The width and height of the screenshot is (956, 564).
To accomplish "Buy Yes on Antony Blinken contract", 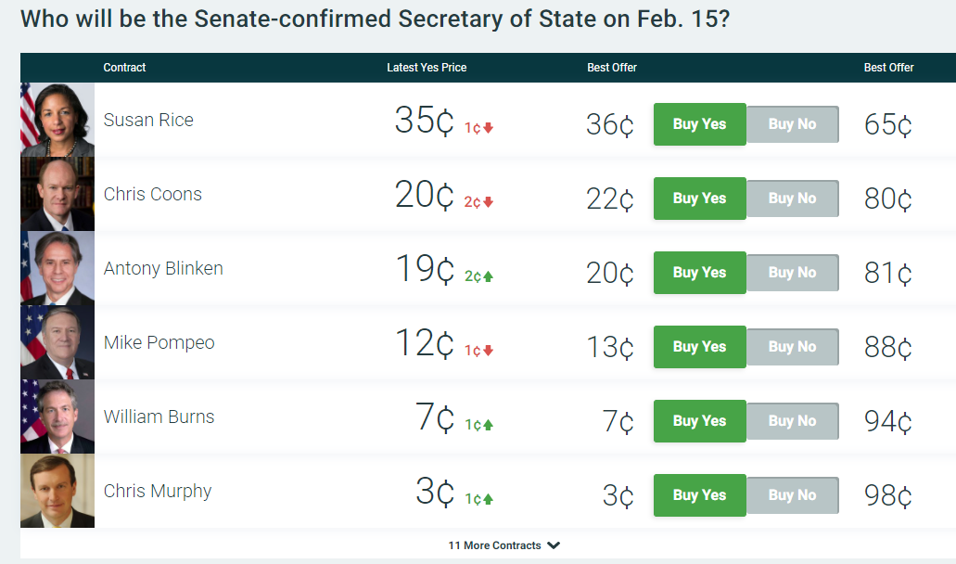I will 699,273.
